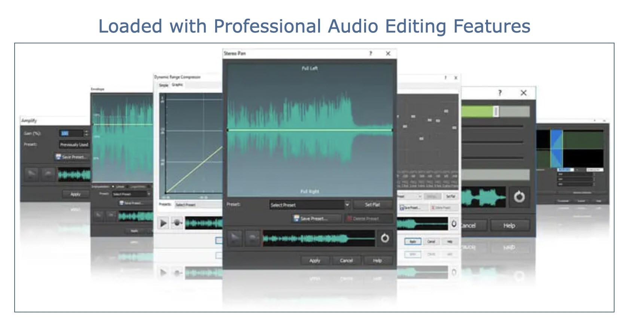Click the Gain percent input field in Amplify
The height and width of the screenshot is (333, 628).
(x=70, y=133)
